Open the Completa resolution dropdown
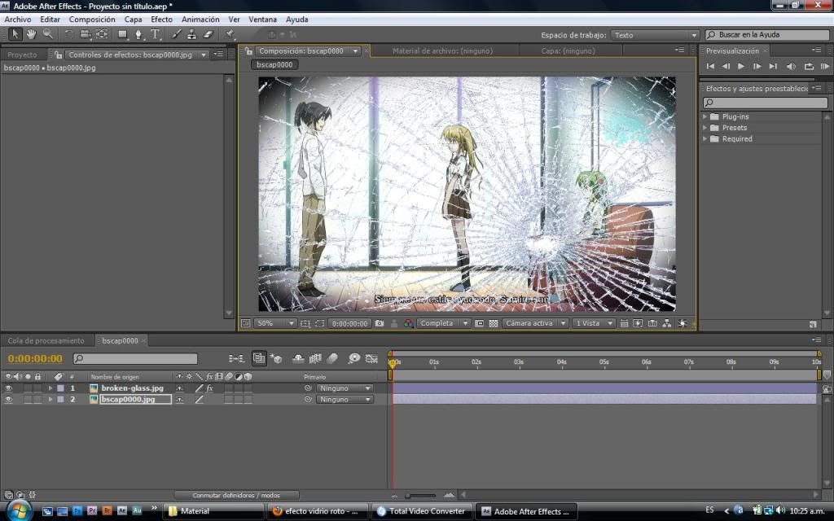834x521 pixels. point(444,323)
